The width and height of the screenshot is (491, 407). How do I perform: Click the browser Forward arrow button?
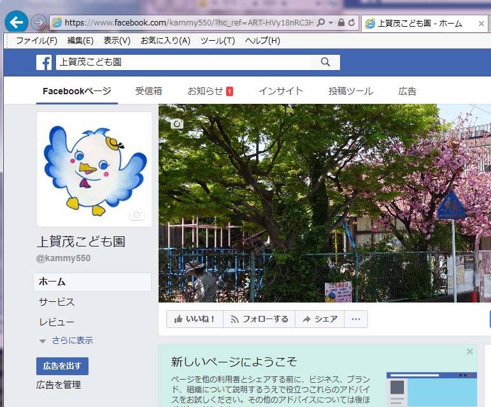(x=39, y=22)
